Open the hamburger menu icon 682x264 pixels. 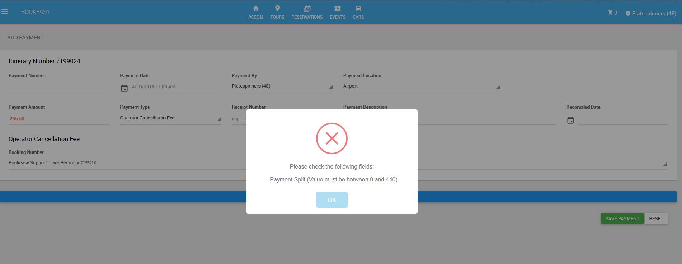click(4, 12)
